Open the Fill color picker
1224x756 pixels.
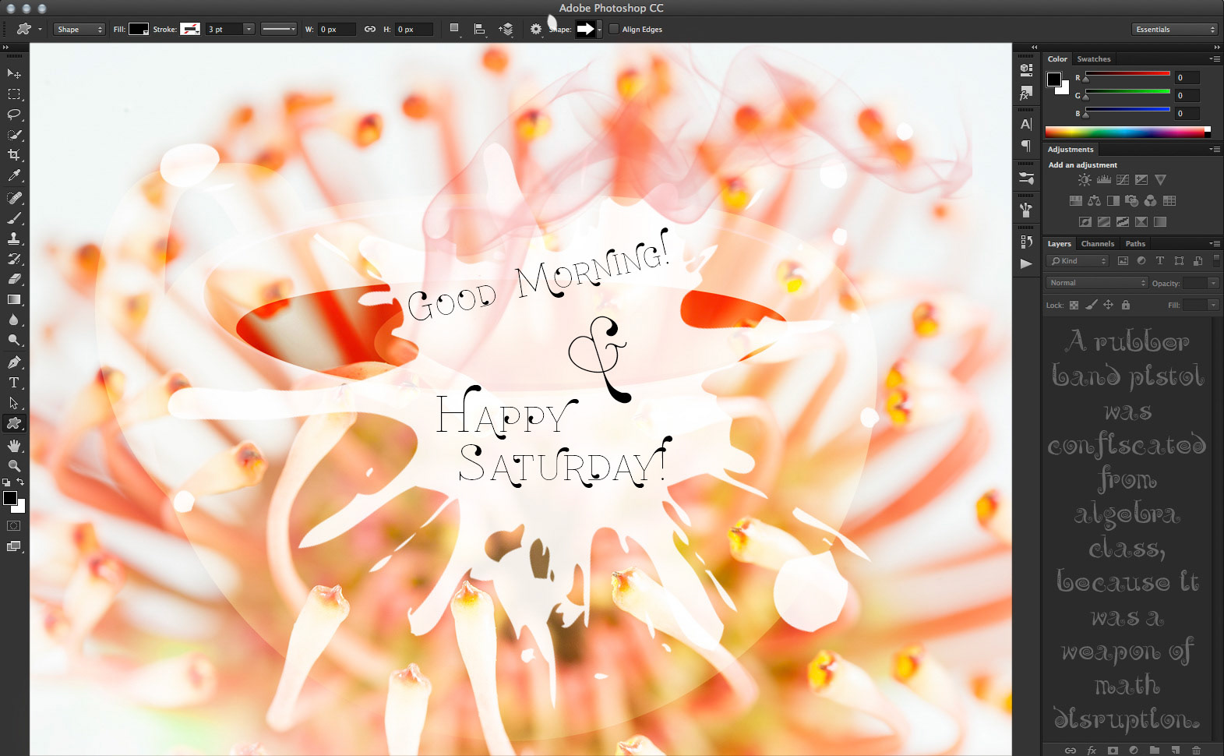coord(139,30)
